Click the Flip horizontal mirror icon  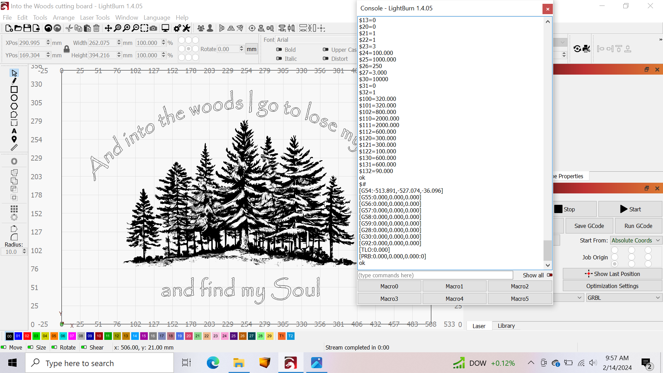(231, 28)
